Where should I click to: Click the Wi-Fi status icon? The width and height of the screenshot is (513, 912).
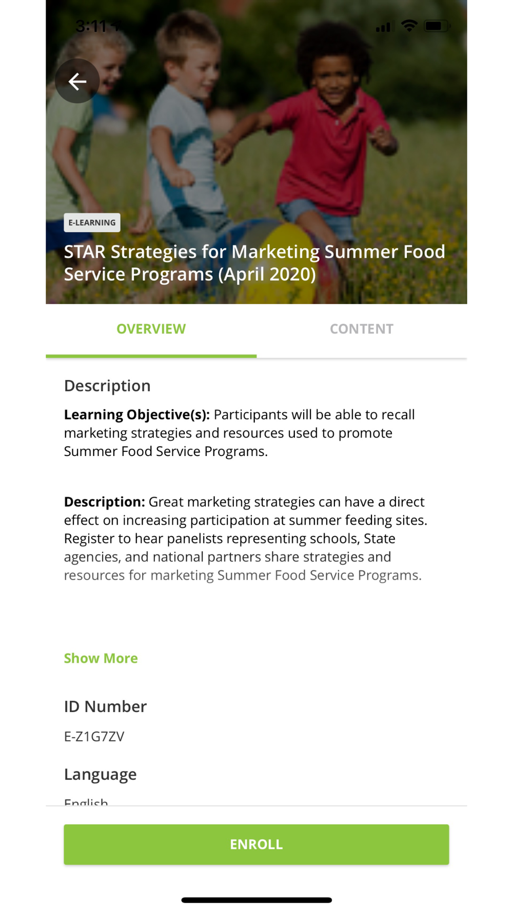(x=409, y=26)
